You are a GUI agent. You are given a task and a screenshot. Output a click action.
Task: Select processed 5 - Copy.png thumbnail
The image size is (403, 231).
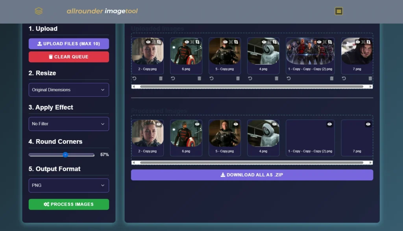click(x=225, y=134)
